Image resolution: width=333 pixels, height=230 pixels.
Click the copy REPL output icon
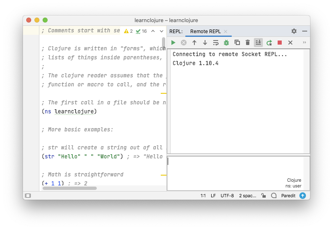[x=237, y=43]
